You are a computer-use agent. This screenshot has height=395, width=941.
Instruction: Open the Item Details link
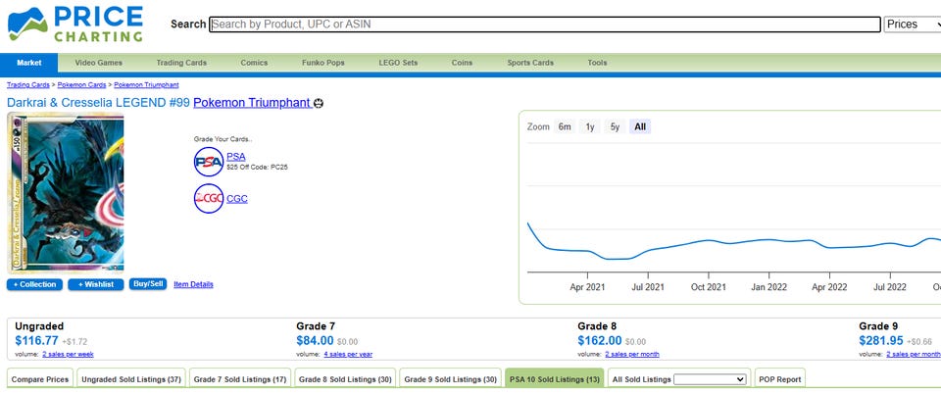click(x=193, y=284)
